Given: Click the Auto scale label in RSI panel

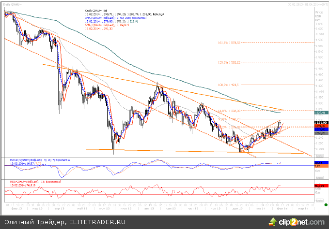Looking at the screenshot, I should (x=319, y=200).
